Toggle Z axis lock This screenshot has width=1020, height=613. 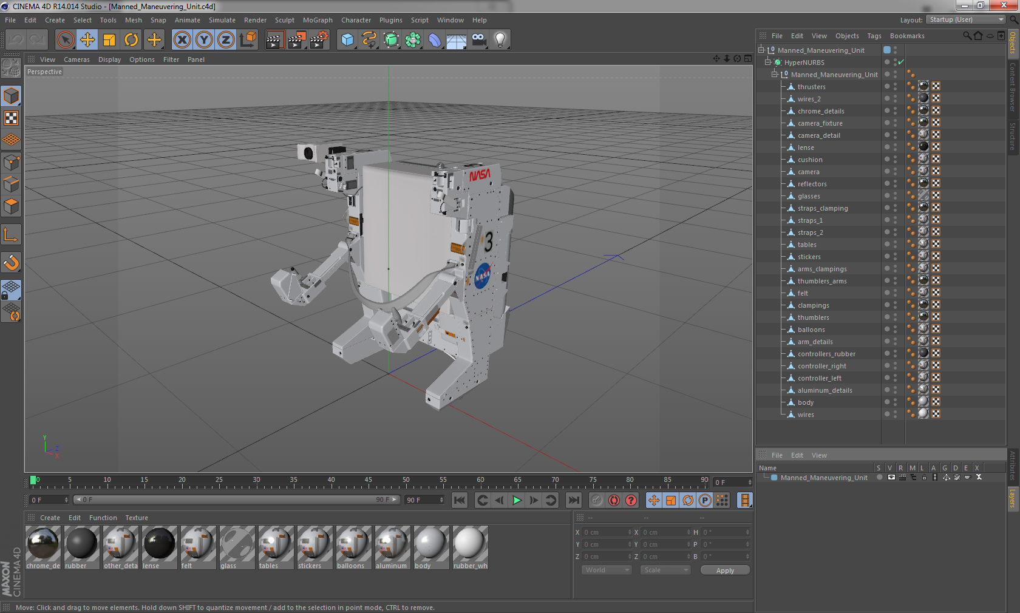226,40
